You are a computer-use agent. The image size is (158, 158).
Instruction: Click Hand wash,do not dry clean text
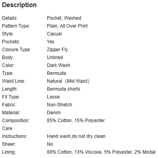(x=76, y=136)
